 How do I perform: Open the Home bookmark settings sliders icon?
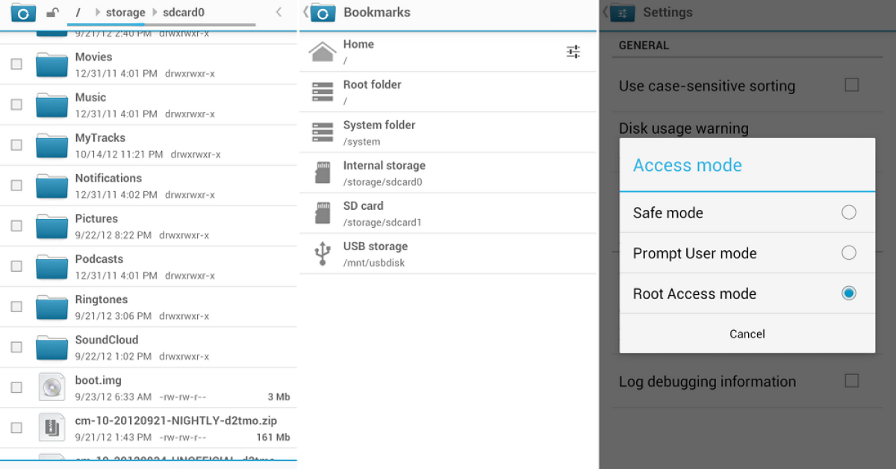pyautogui.click(x=573, y=52)
